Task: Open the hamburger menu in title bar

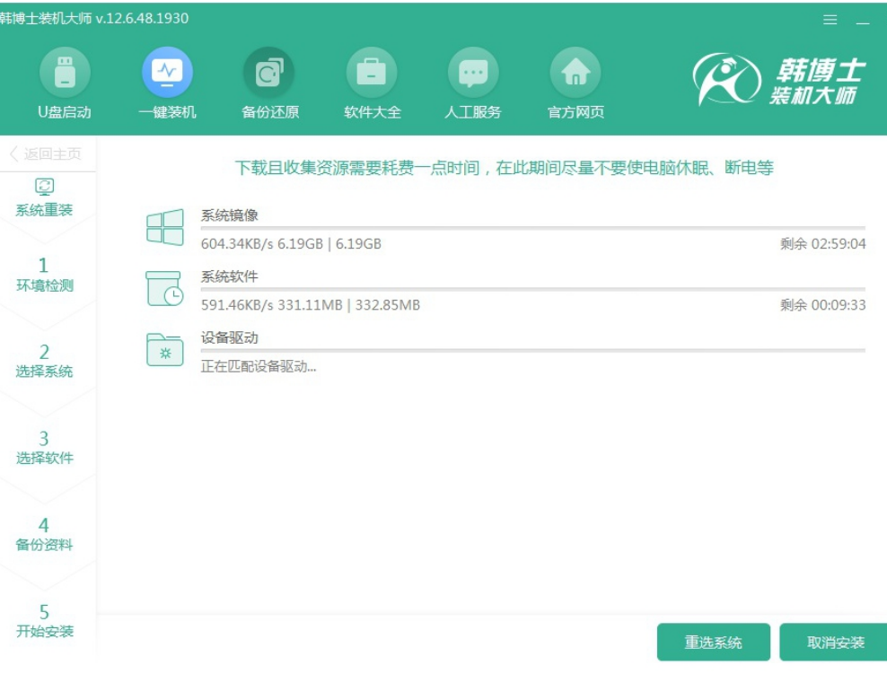Action: pos(830,20)
